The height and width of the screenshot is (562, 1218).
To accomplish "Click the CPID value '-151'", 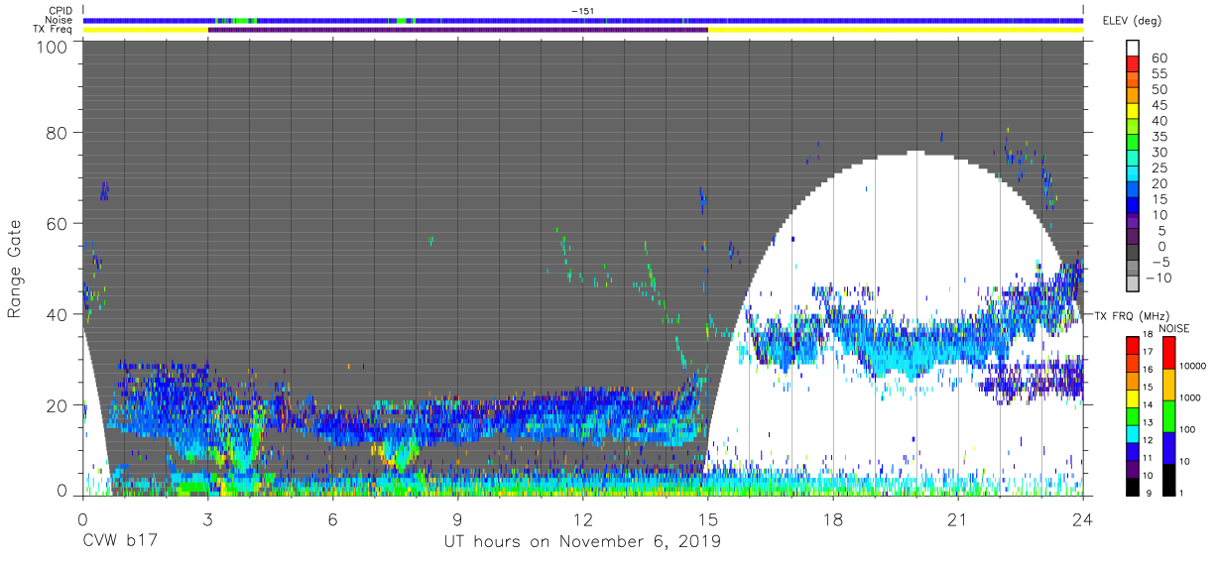I will 582,11.
